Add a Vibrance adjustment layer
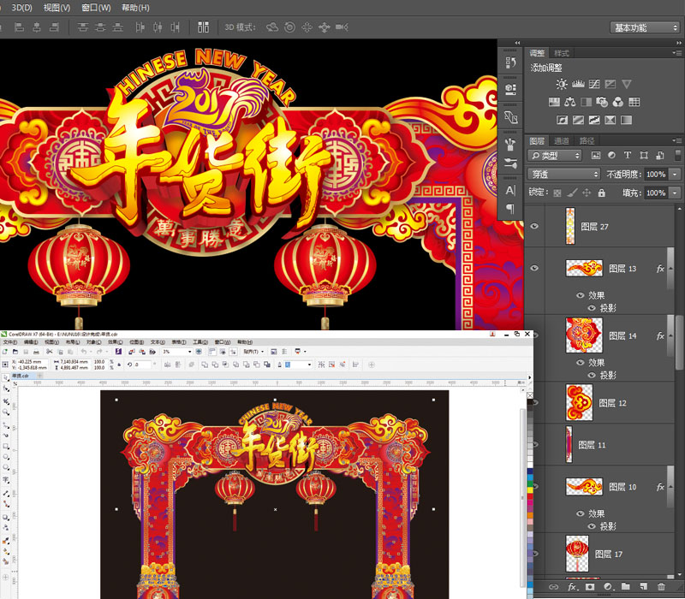This screenshot has height=599, width=685. [627, 84]
